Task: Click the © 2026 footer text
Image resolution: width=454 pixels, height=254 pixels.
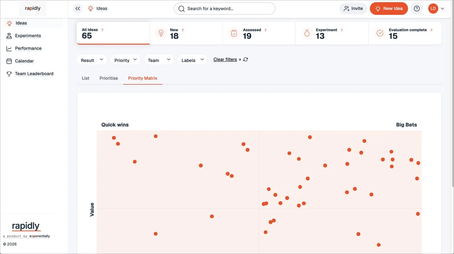Action: coord(10,244)
